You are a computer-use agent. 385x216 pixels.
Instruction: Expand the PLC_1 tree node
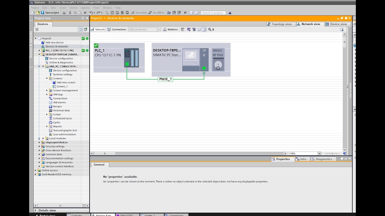point(39,50)
